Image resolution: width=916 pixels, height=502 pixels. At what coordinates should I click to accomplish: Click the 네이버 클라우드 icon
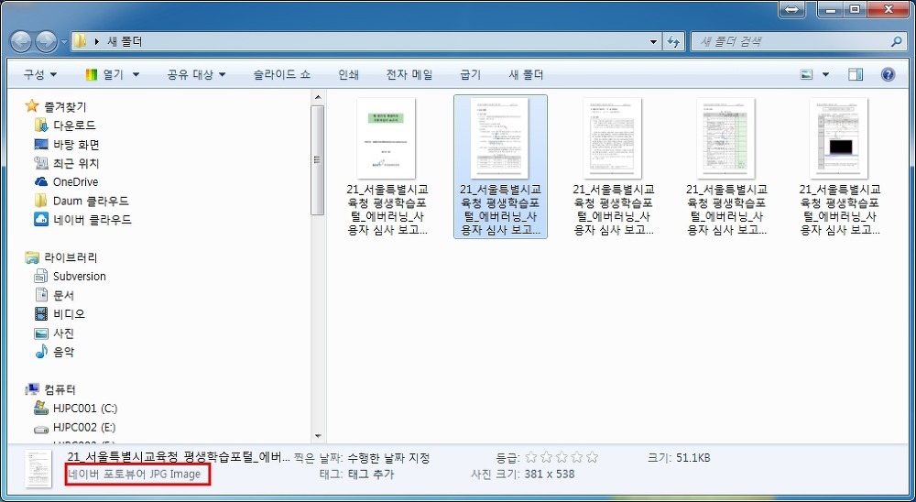pos(40,220)
